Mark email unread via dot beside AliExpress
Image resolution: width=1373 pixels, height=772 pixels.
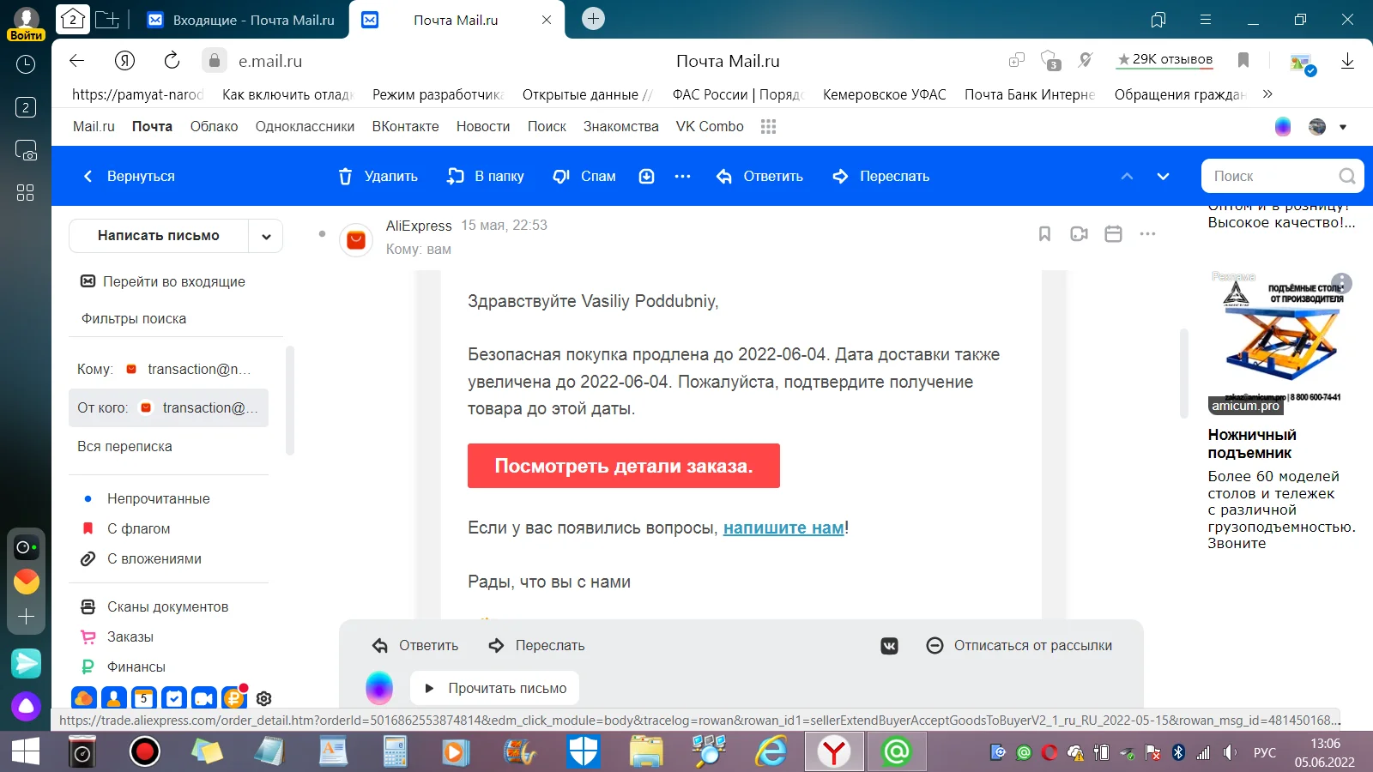[322, 233]
